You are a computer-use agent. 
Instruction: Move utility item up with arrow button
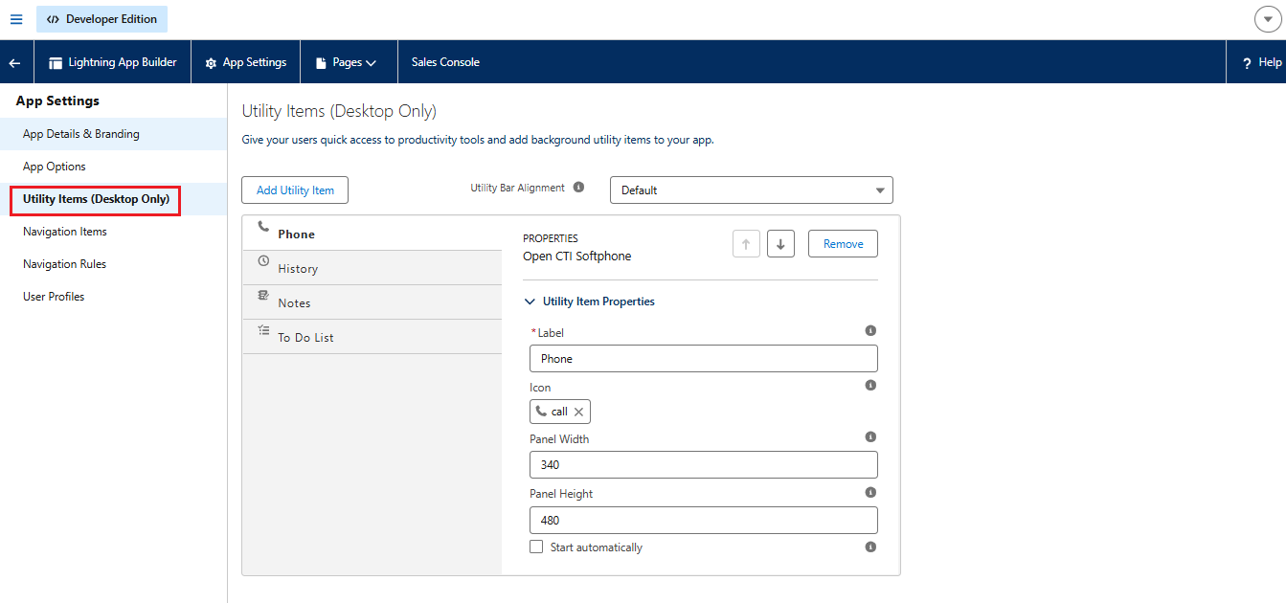pos(746,244)
